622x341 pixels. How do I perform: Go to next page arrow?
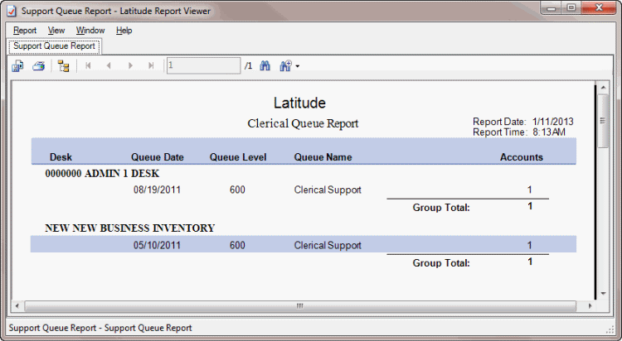130,65
